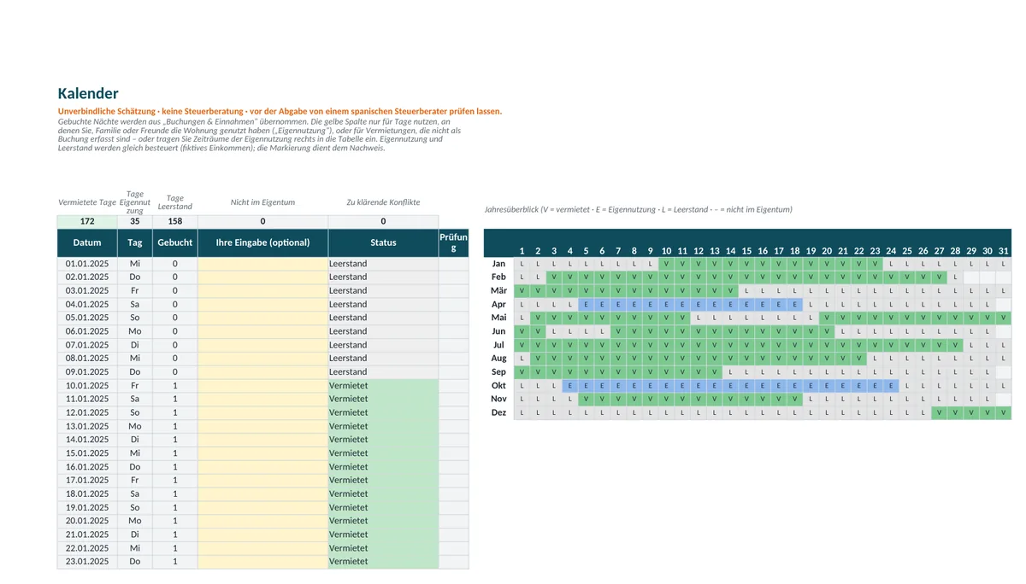Select the Gebucht value 1 for 20.01.2025
Screen dimensions: 1026x584
175,520
